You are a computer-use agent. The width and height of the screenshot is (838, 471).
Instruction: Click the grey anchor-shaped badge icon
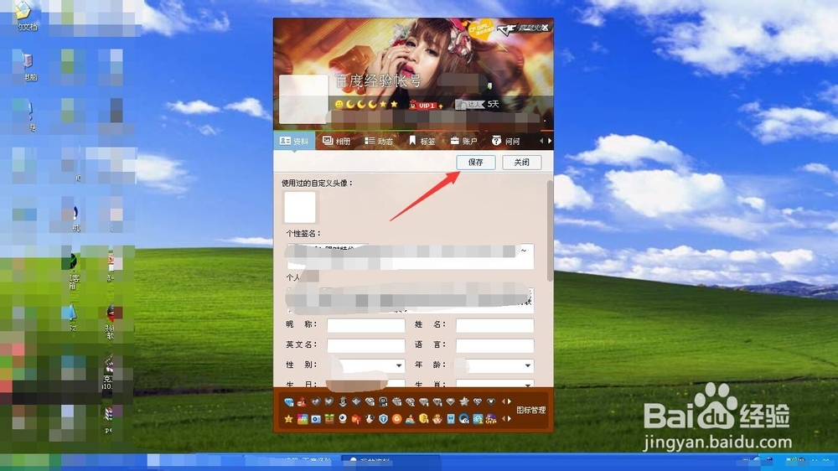[x=343, y=401]
